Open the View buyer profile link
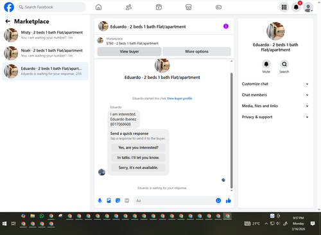321x235 pixels. click(180, 98)
